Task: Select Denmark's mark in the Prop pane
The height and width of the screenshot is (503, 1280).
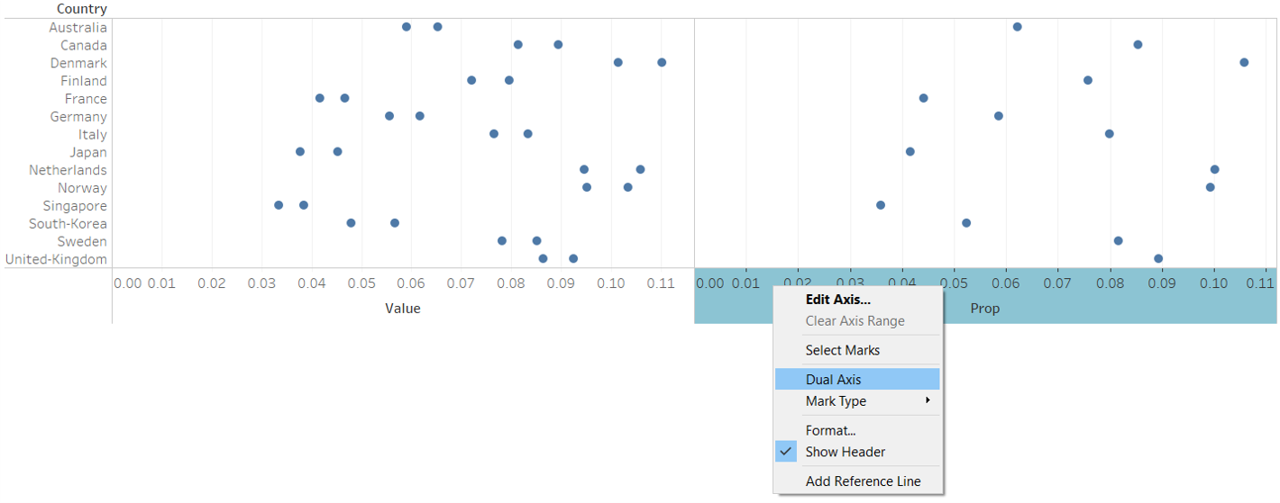Action: pyautogui.click(x=1244, y=62)
